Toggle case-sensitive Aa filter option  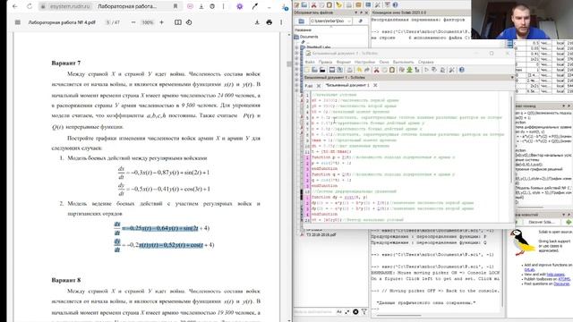tap(339, 312)
